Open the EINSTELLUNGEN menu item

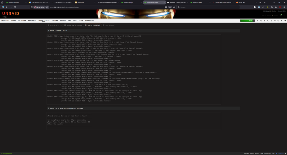(x=44, y=21)
